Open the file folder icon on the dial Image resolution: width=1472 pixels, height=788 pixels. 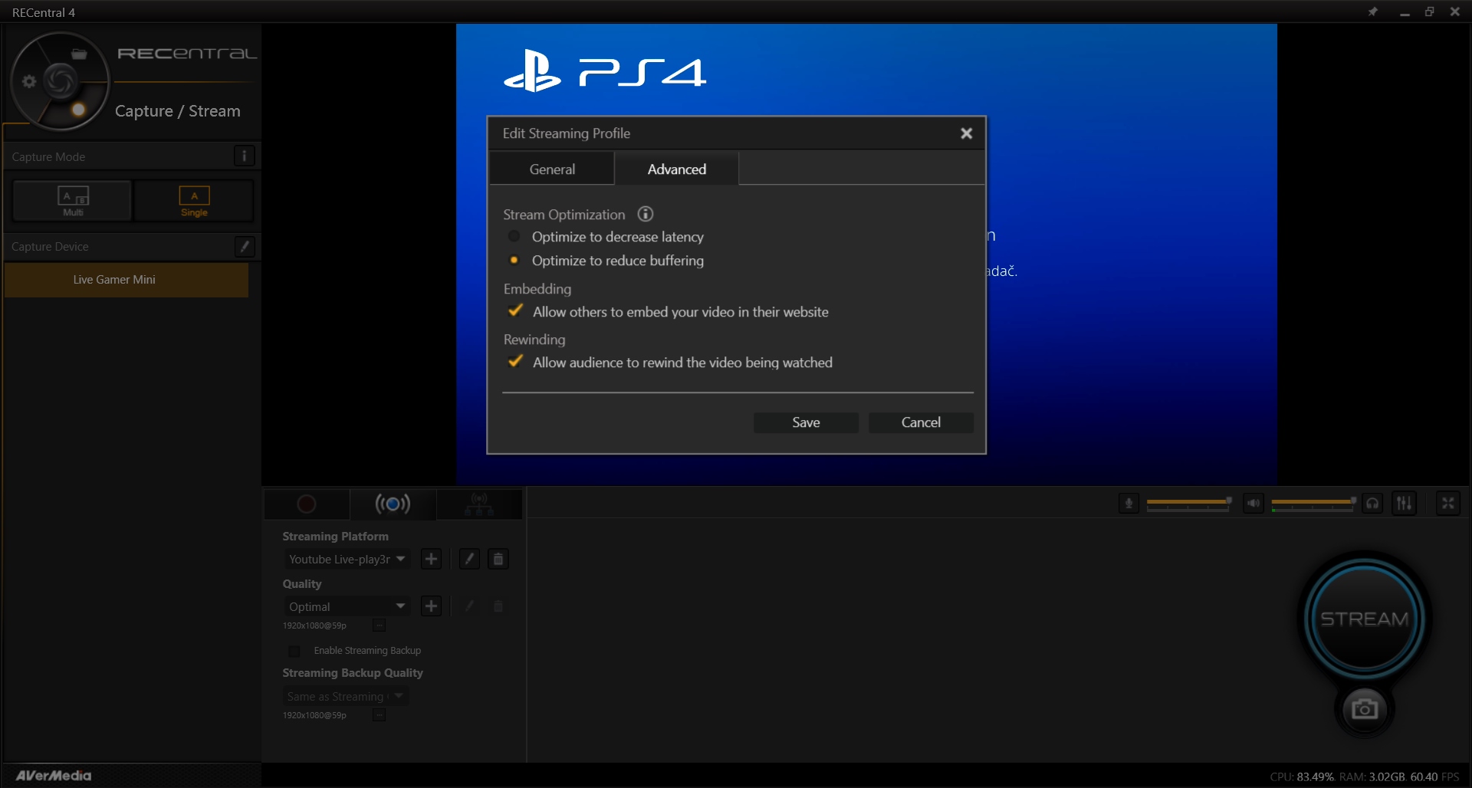tap(79, 54)
